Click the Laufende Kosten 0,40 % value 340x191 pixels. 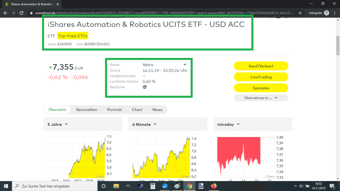(149, 82)
